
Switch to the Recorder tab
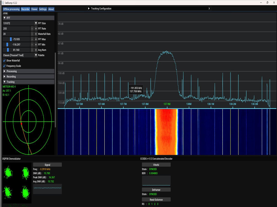coord(25,9)
